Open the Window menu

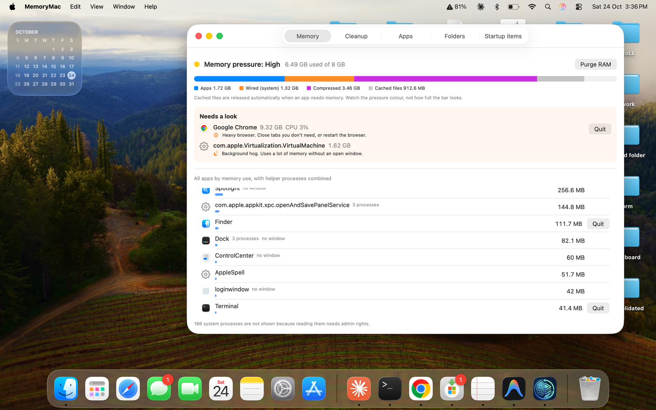(124, 7)
